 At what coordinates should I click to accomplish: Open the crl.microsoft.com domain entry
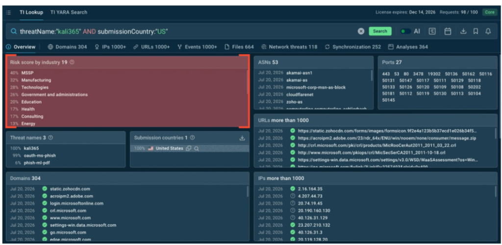68,211
